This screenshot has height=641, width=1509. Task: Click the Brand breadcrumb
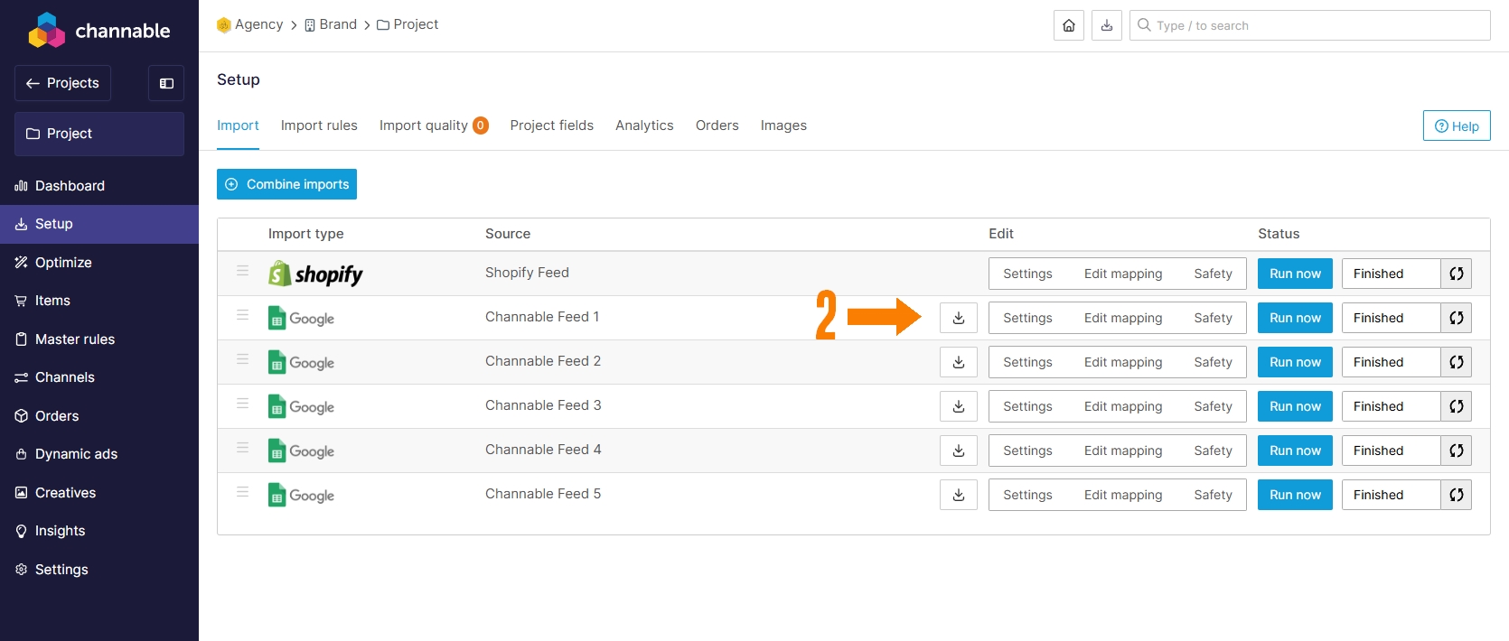331,24
